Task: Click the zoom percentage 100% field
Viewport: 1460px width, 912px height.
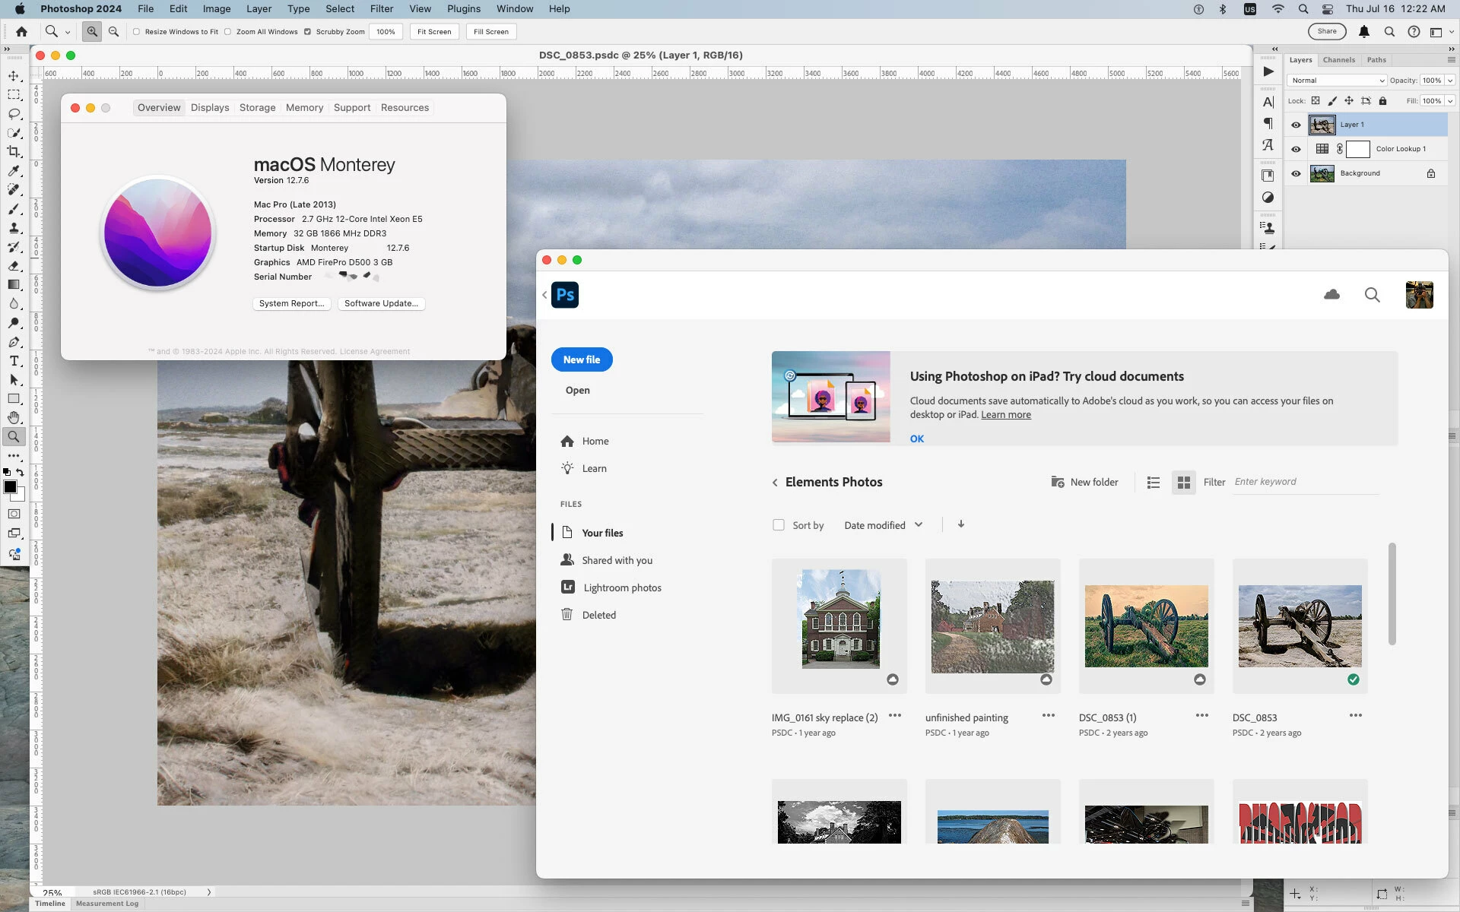Action: point(386,32)
